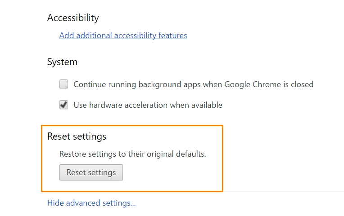Click the Reset settings section heading

77,136
